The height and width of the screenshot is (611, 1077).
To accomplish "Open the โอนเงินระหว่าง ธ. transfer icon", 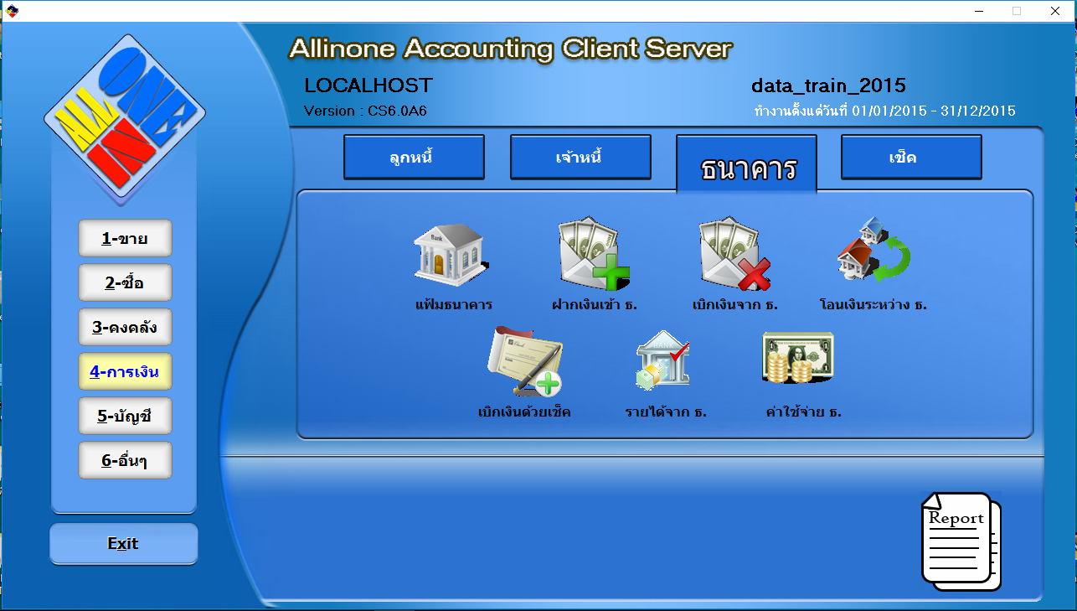I will 873,251.
